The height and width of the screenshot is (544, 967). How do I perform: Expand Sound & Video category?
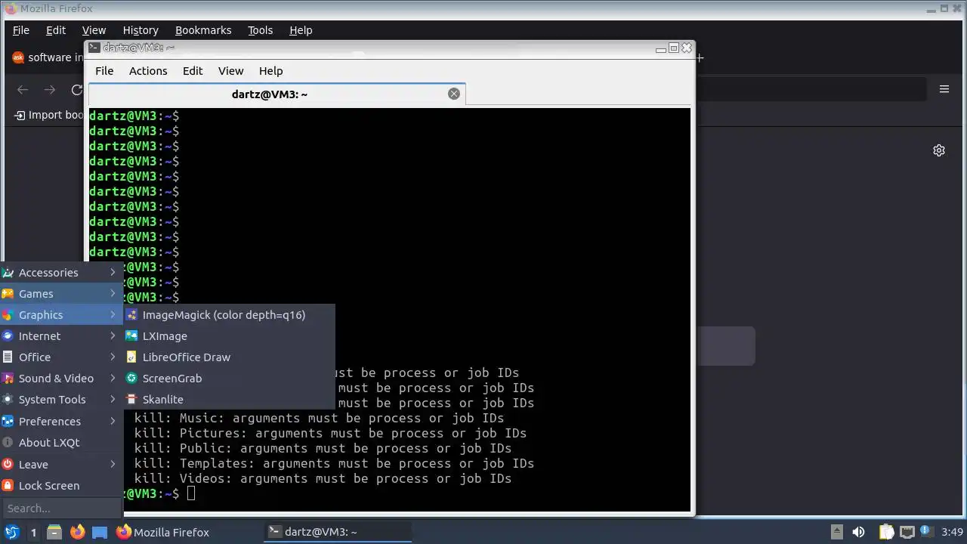[61, 379]
